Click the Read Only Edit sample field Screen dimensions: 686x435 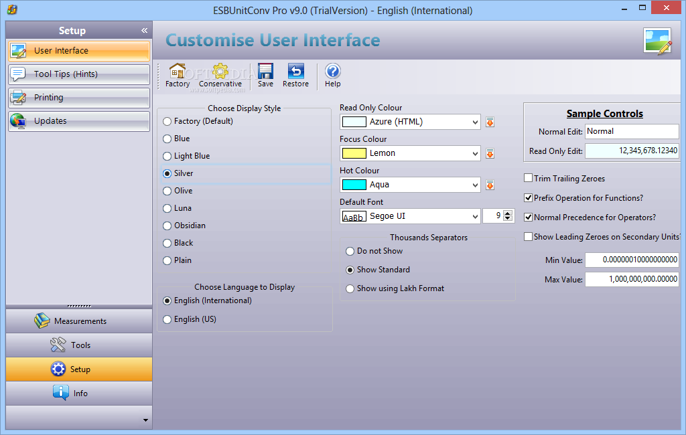[632, 151]
